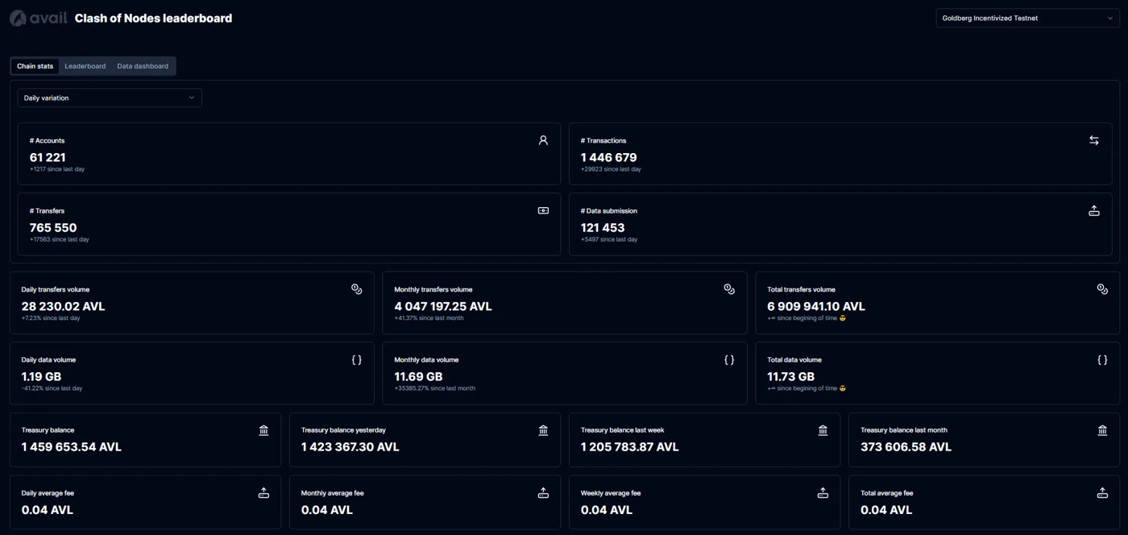1128x535 pixels.
Task: Click the Daily average fee 0.04 AVL value
Action: click(x=48, y=510)
